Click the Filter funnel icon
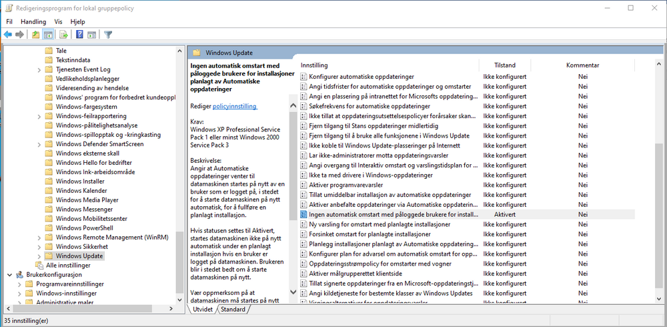 tap(108, 35)
